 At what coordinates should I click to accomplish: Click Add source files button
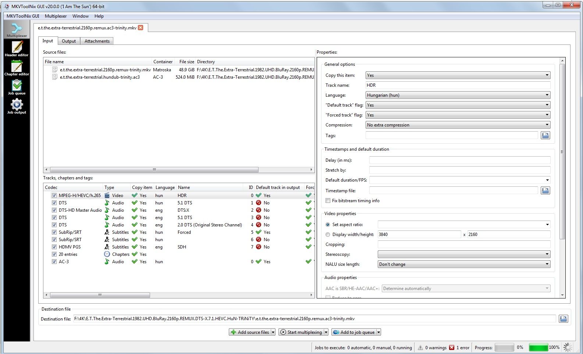click(x=250, y=332)
